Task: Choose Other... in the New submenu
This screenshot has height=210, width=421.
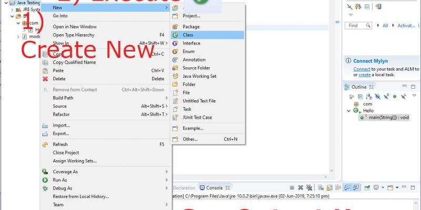Action: 207,139
